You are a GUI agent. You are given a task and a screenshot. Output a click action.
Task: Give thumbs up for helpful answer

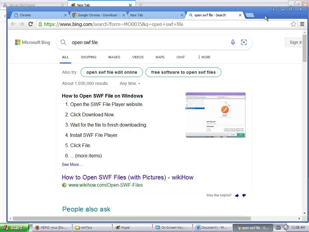pyautogui.click(x=237, y=195)
